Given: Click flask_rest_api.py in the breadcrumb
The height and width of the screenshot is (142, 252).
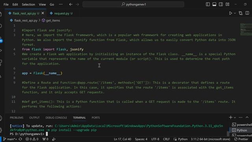Looking at the screenshot, I should (26, 21).
